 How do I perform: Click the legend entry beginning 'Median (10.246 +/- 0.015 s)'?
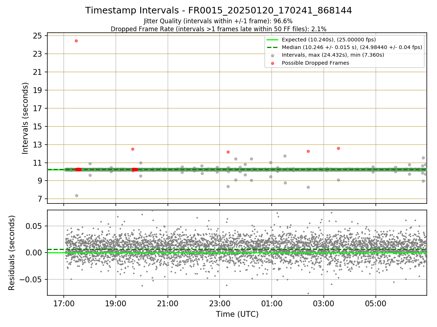tap(352, 47)
